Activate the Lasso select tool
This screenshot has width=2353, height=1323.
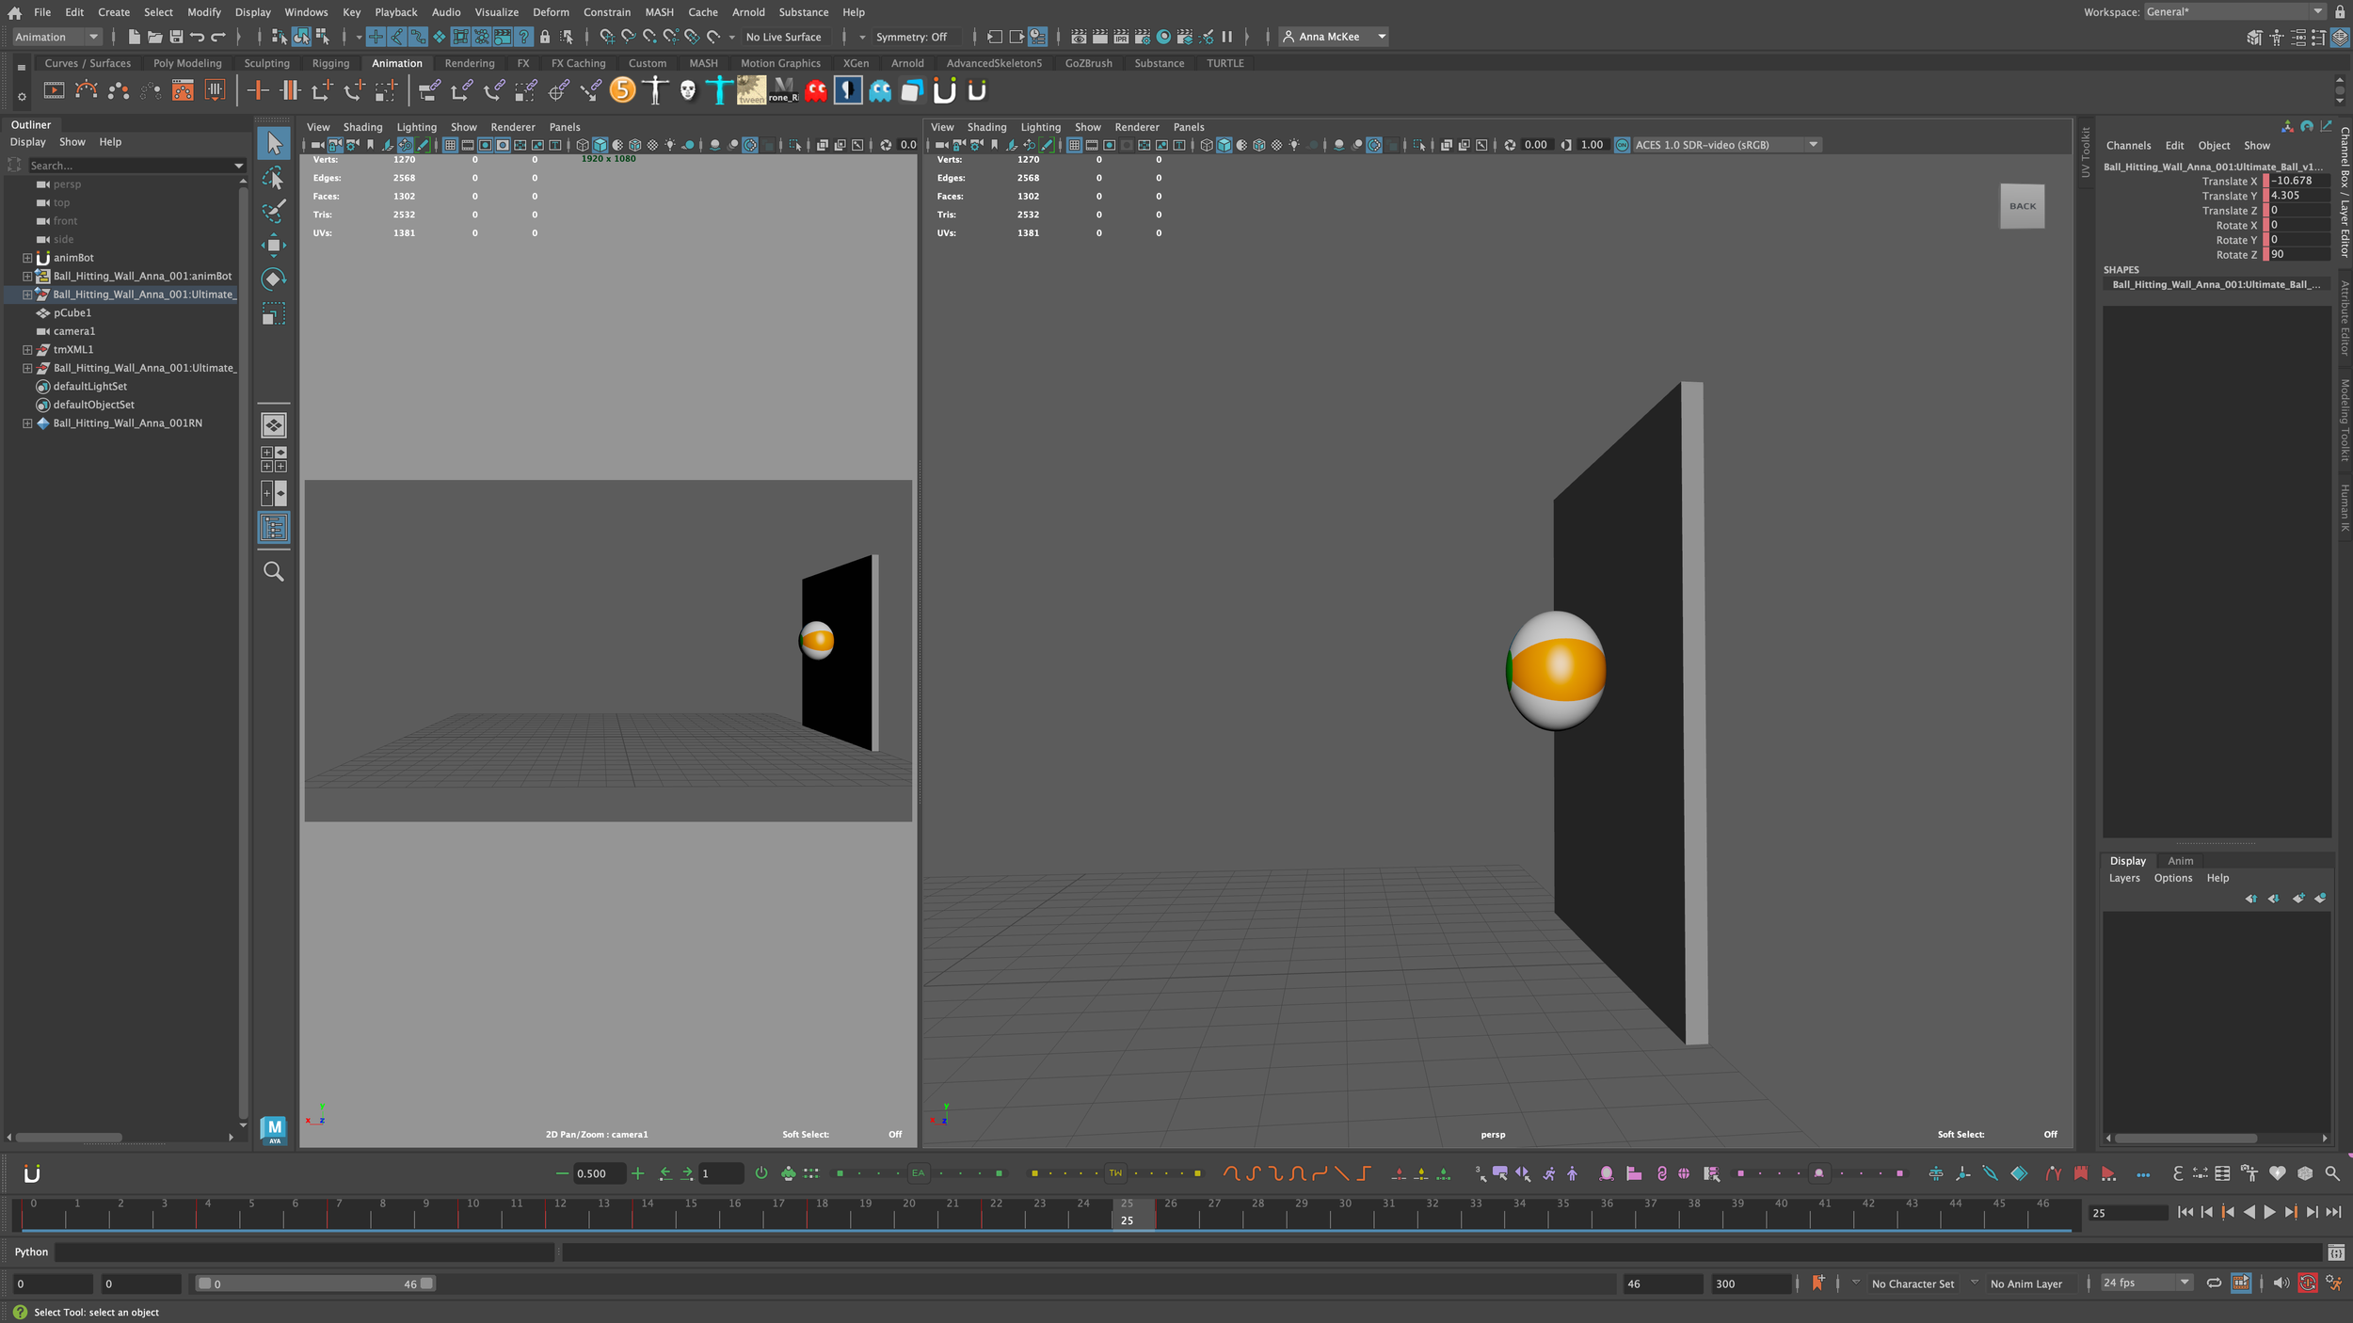coord(273,178)
